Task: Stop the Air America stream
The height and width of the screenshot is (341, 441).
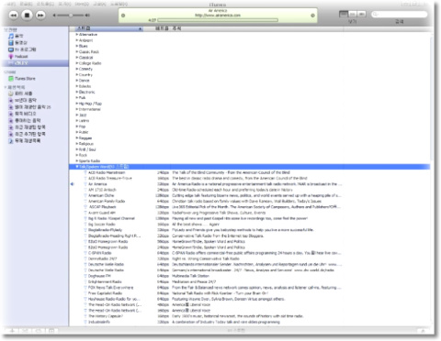Action: tap(27, 15)
